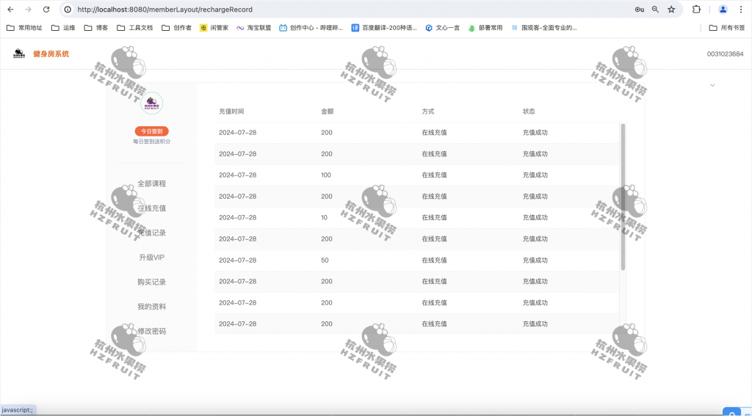
Task: Click the browser forward arrow
Action: [x=29, y=9]
